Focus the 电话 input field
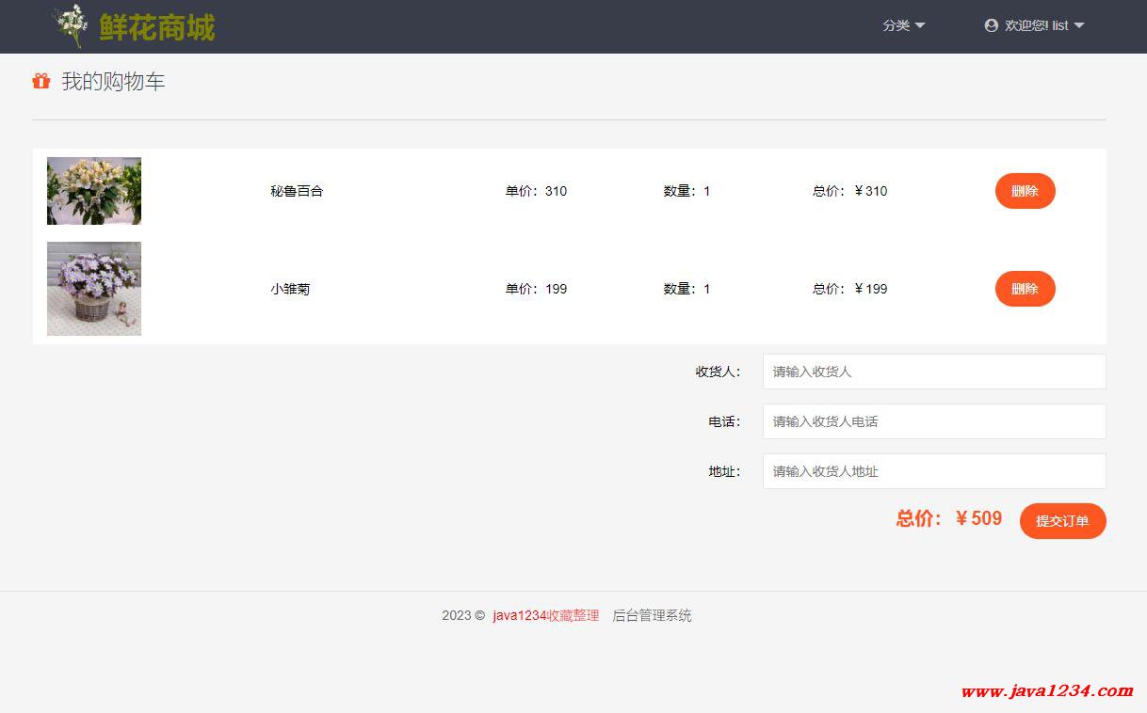This screenshot has height=713, width=1147. 934,421
